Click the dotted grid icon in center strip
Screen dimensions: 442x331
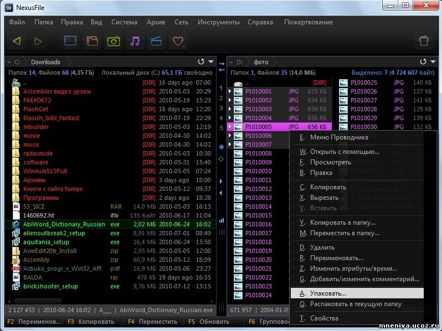point(222,232)
